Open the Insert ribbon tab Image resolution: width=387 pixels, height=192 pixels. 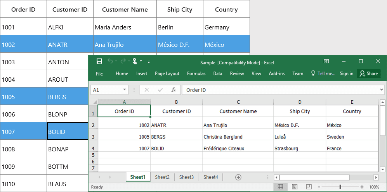pyautogui.click(x=142, y=73)
